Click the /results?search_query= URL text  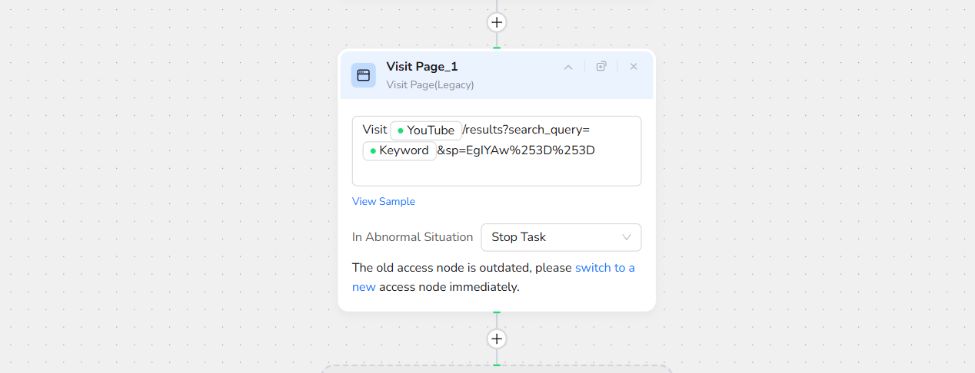click(527, 130)
